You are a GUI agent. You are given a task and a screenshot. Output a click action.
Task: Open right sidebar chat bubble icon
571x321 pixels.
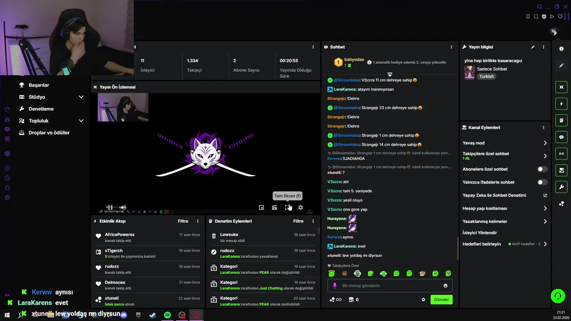[x=561, y=137]
